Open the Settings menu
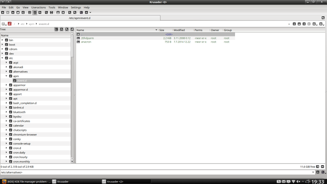The width and height of the screenshot is (327, 184). coord(76,7)
